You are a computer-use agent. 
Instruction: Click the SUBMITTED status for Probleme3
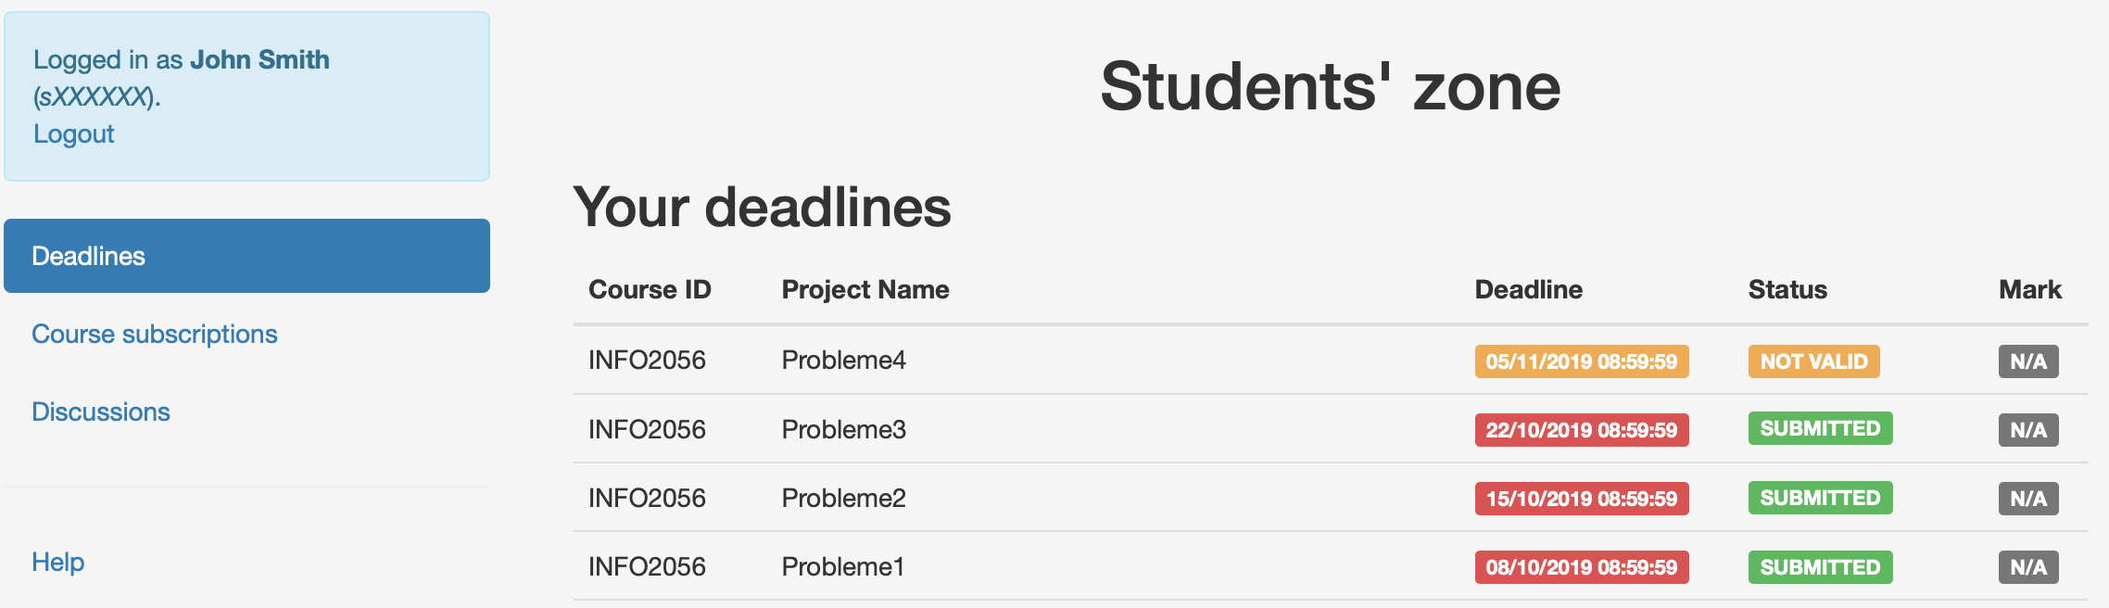tap(1820, 429)
